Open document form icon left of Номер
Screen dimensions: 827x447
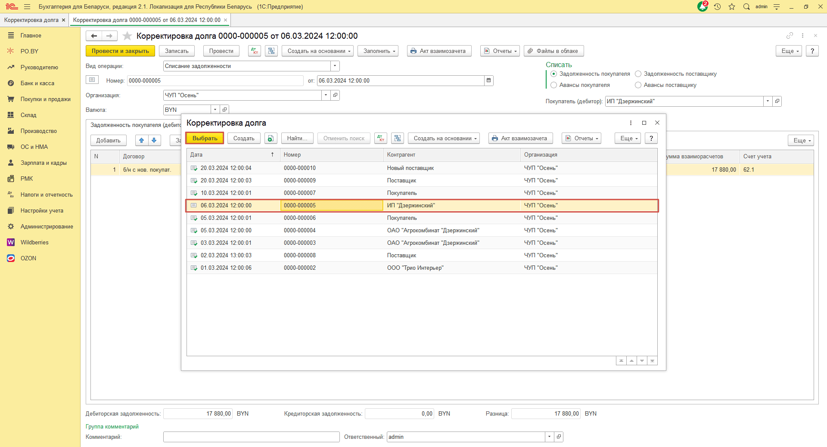coord(92,80)
